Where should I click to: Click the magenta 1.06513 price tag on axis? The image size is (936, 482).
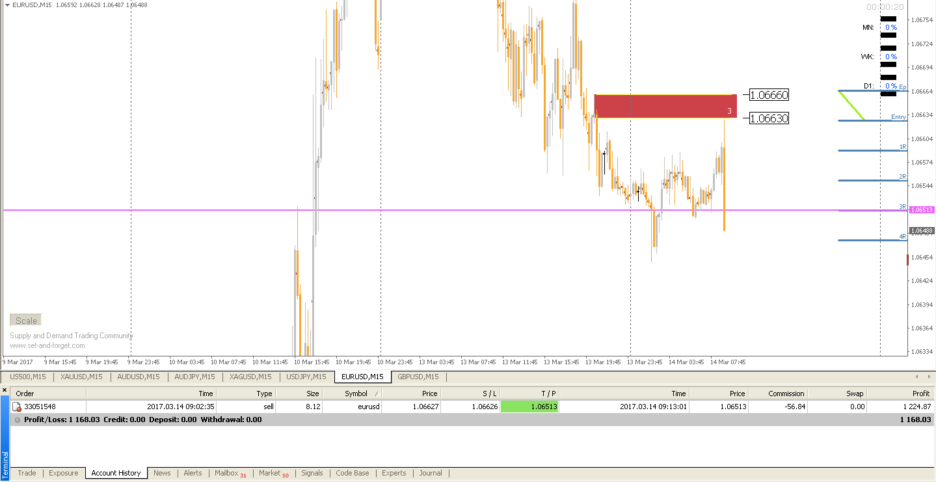tap(922, 210)
